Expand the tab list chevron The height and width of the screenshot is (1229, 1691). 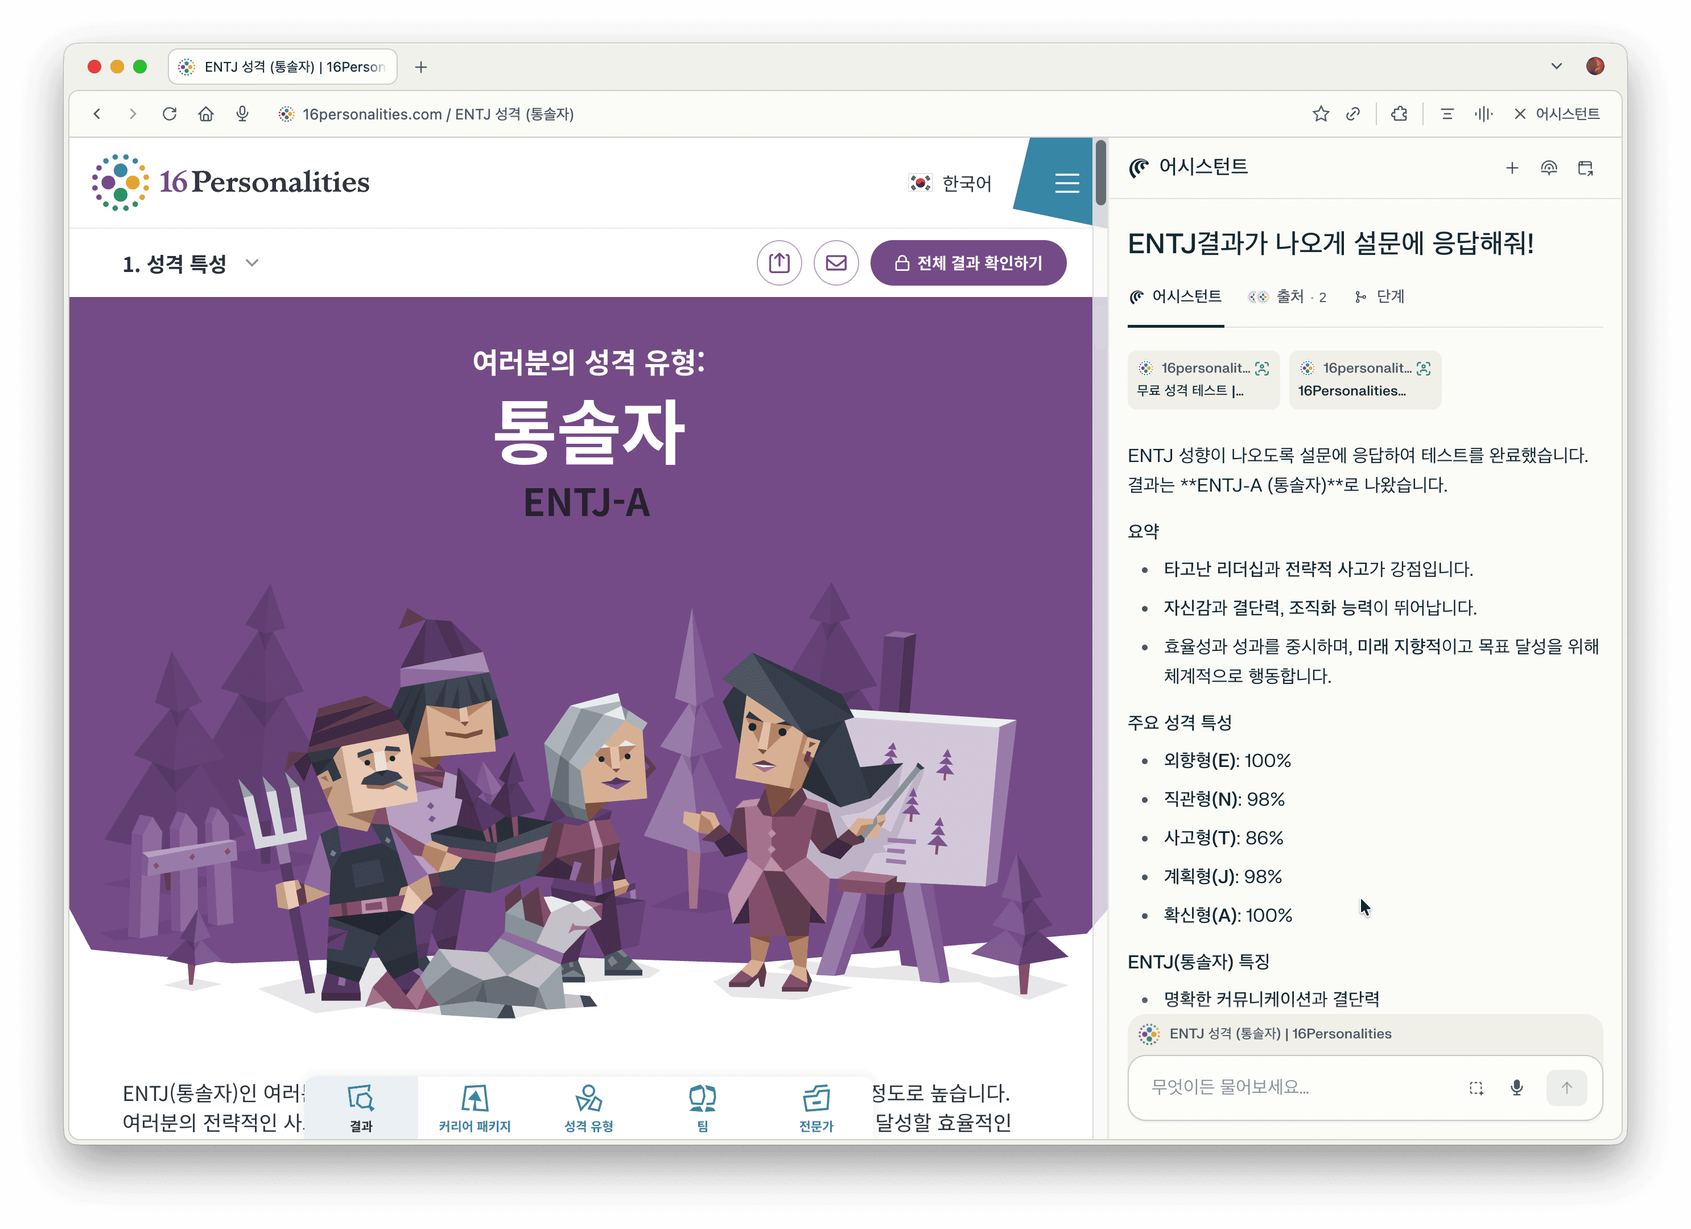1556,67
